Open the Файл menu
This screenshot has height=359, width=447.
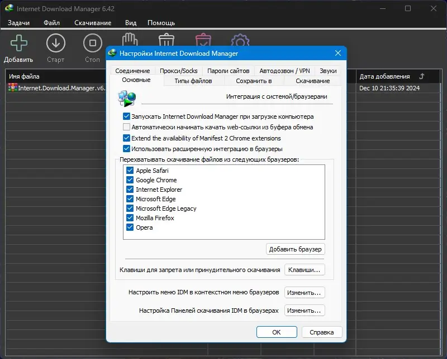tap(51, 23)
